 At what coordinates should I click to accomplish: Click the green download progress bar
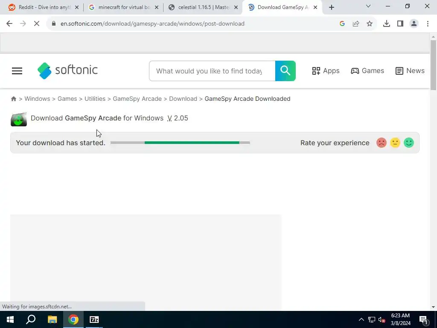coord(180,143)
